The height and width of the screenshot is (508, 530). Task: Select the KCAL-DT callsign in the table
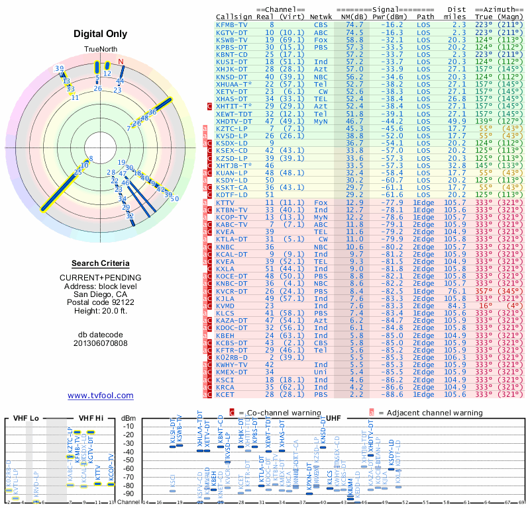(231, 254)
